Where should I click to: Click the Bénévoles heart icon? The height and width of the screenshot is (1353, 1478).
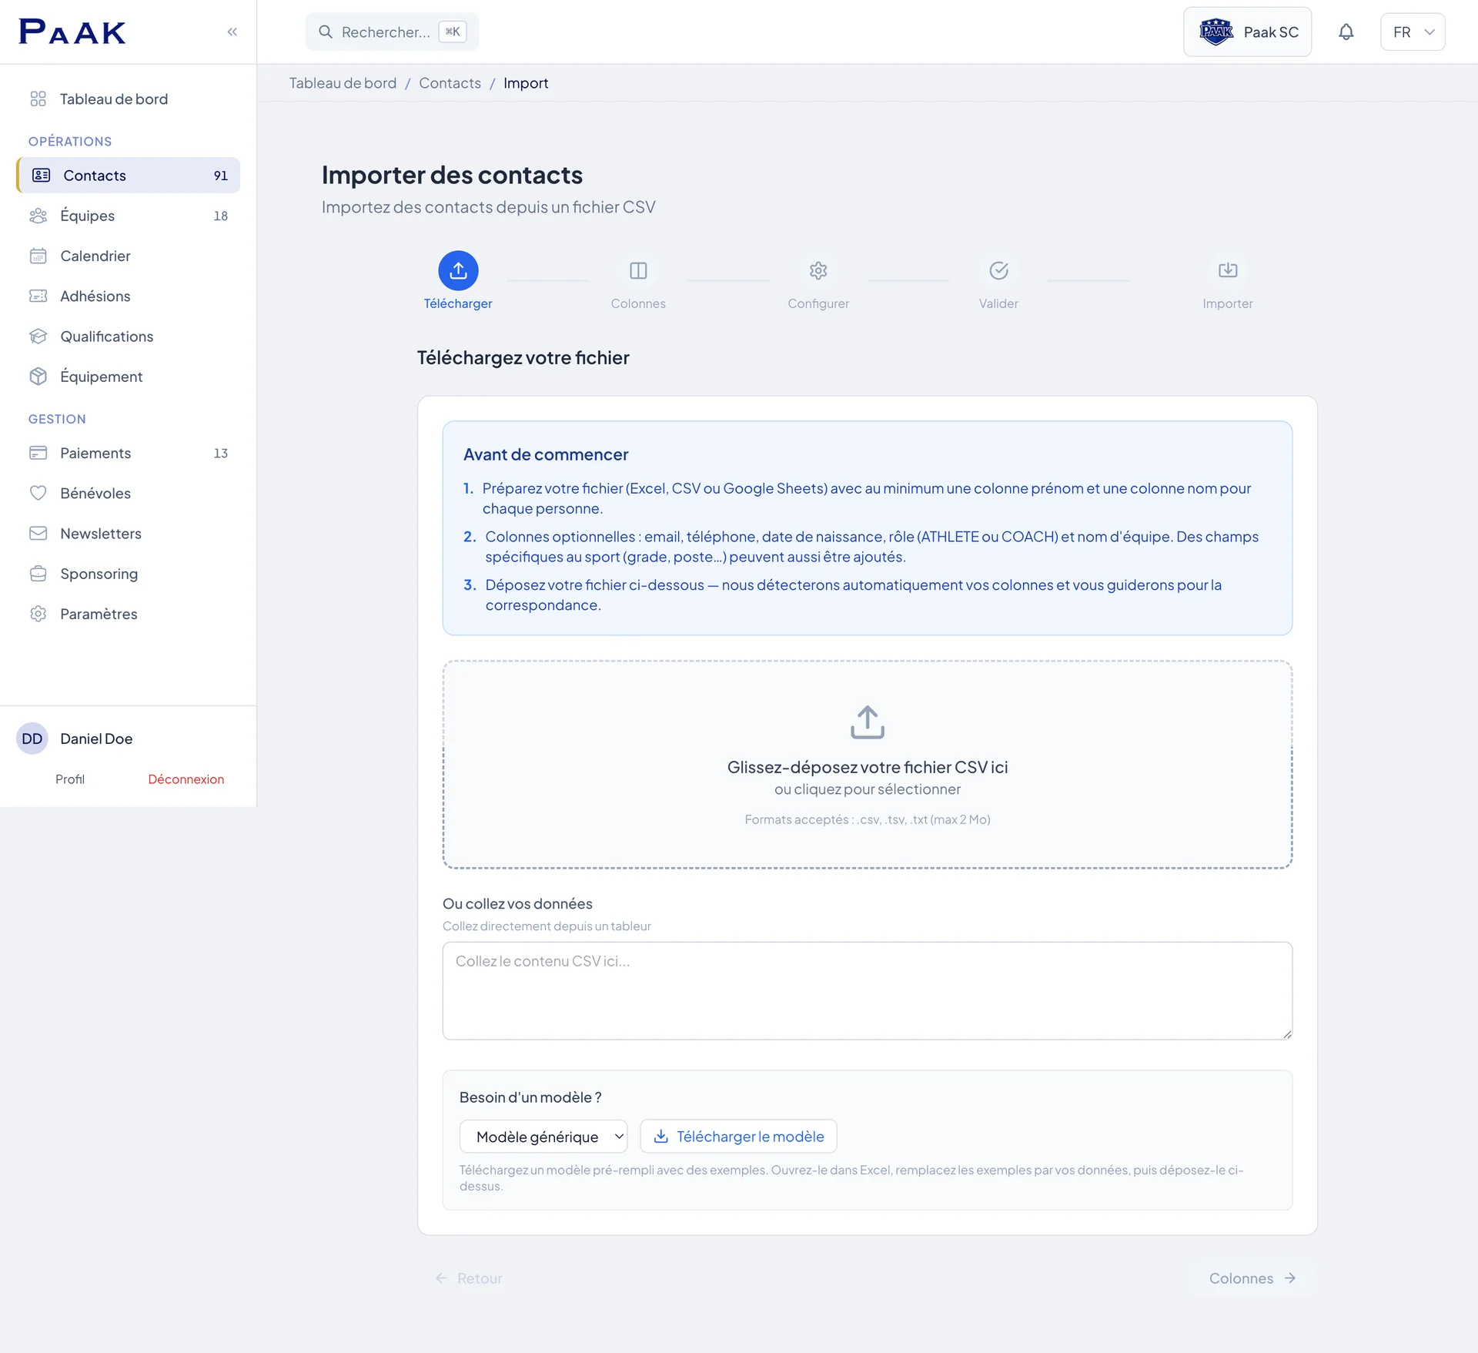(x=38, y=493)
